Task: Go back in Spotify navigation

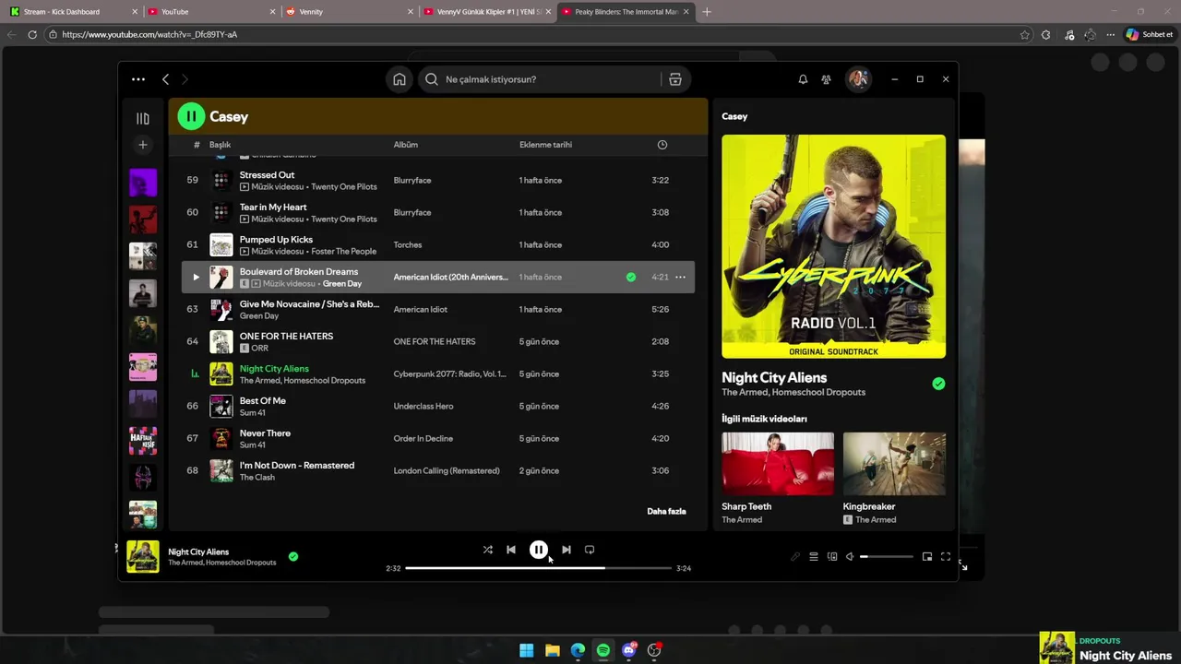Action: [166, 79]
